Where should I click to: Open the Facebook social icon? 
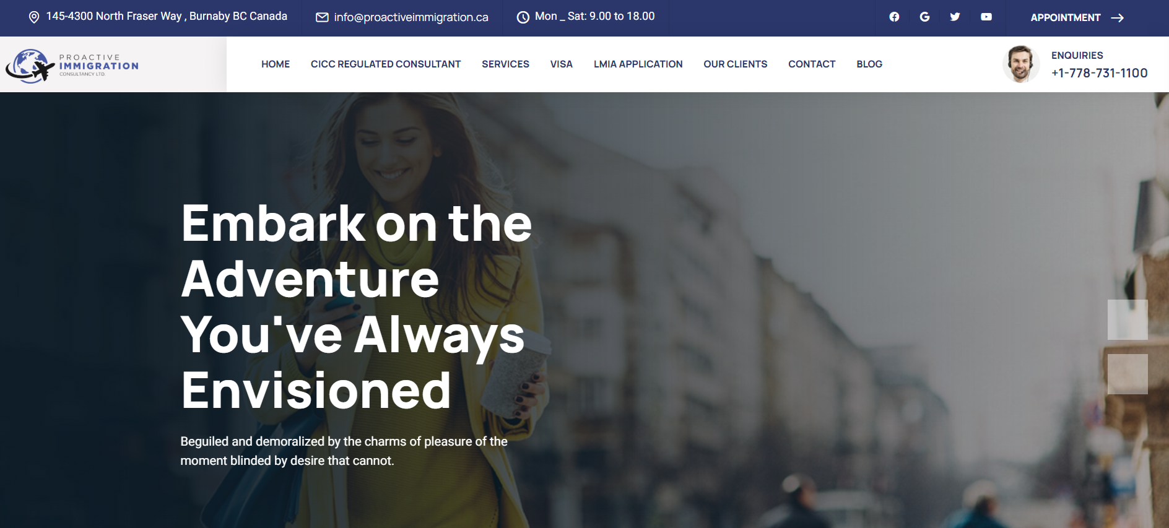(x=894, y=17)
